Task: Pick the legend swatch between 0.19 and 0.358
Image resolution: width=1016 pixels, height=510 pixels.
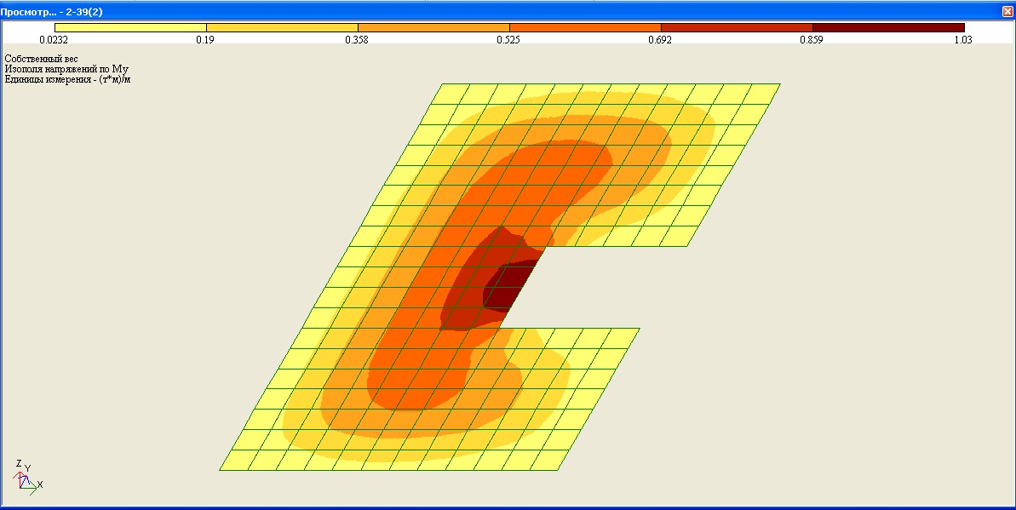Action: coord(282,28)
